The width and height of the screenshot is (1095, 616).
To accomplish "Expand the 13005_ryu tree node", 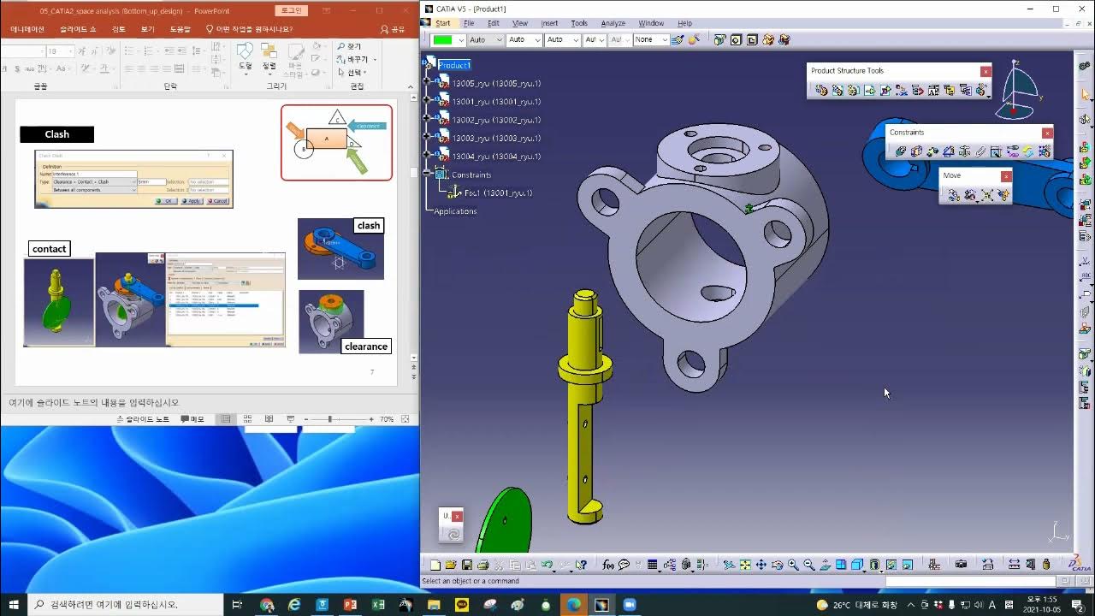I will (x=427, y=83).
